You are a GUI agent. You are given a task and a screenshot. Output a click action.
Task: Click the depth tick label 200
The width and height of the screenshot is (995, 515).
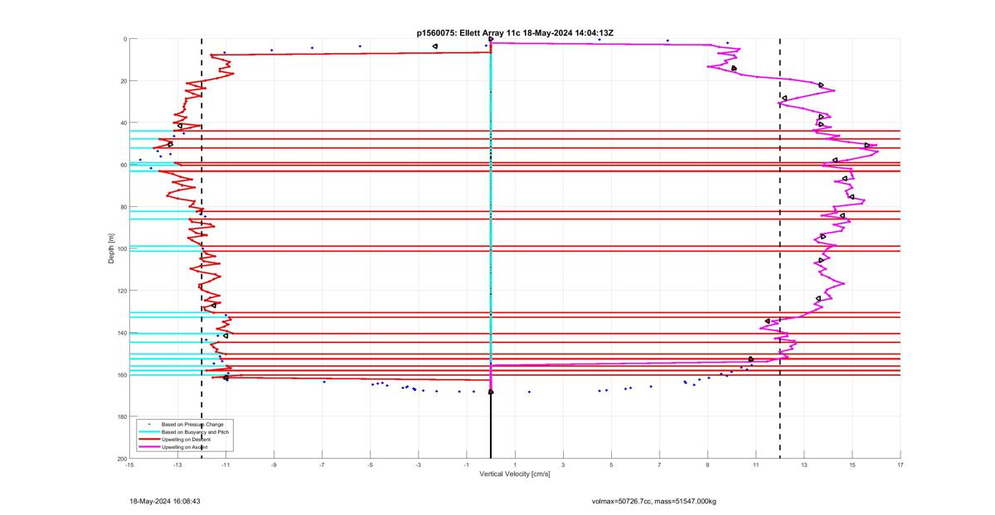pos(121,459)
